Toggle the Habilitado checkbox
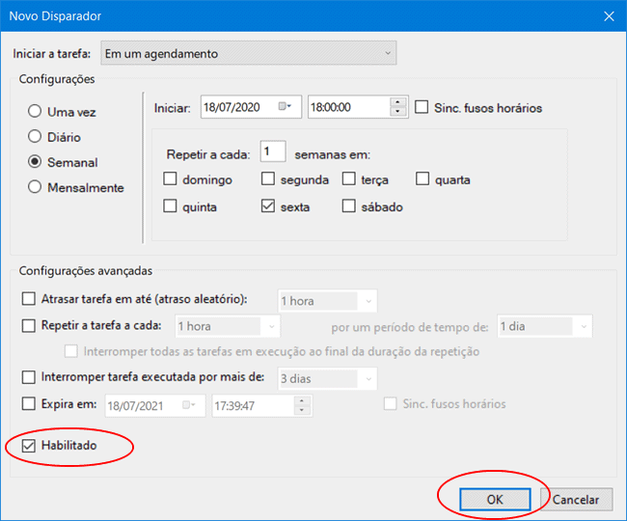This screenshot has width=627, height=521. pyautogui.click(x=29, y=446)
